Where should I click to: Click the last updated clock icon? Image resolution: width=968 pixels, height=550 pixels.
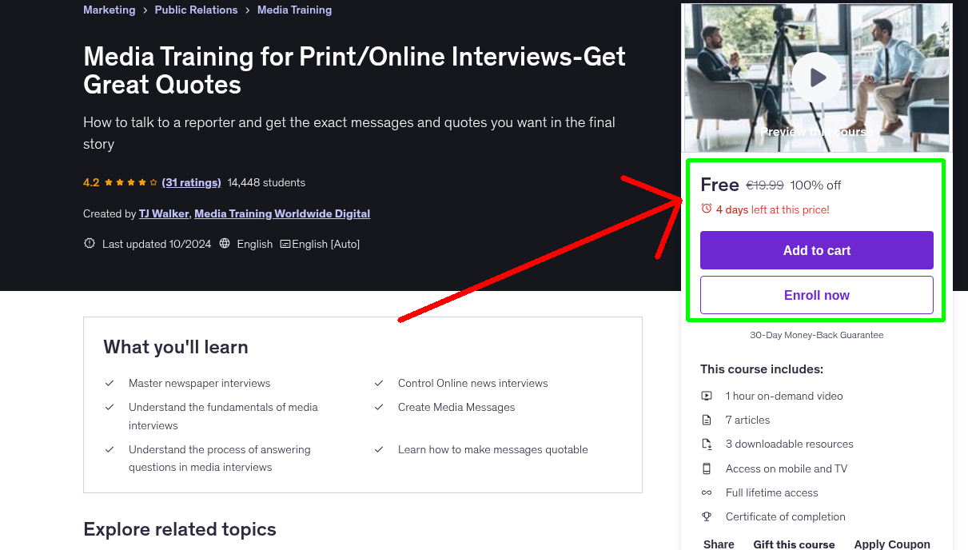[x=89, y=243]
